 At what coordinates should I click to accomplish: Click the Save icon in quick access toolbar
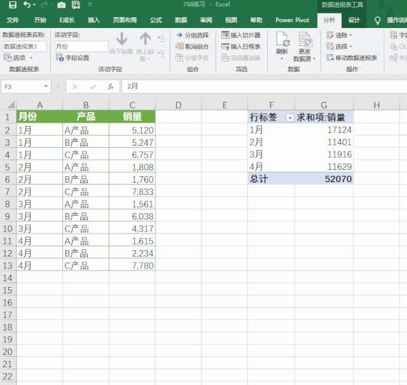coord(12,5)
